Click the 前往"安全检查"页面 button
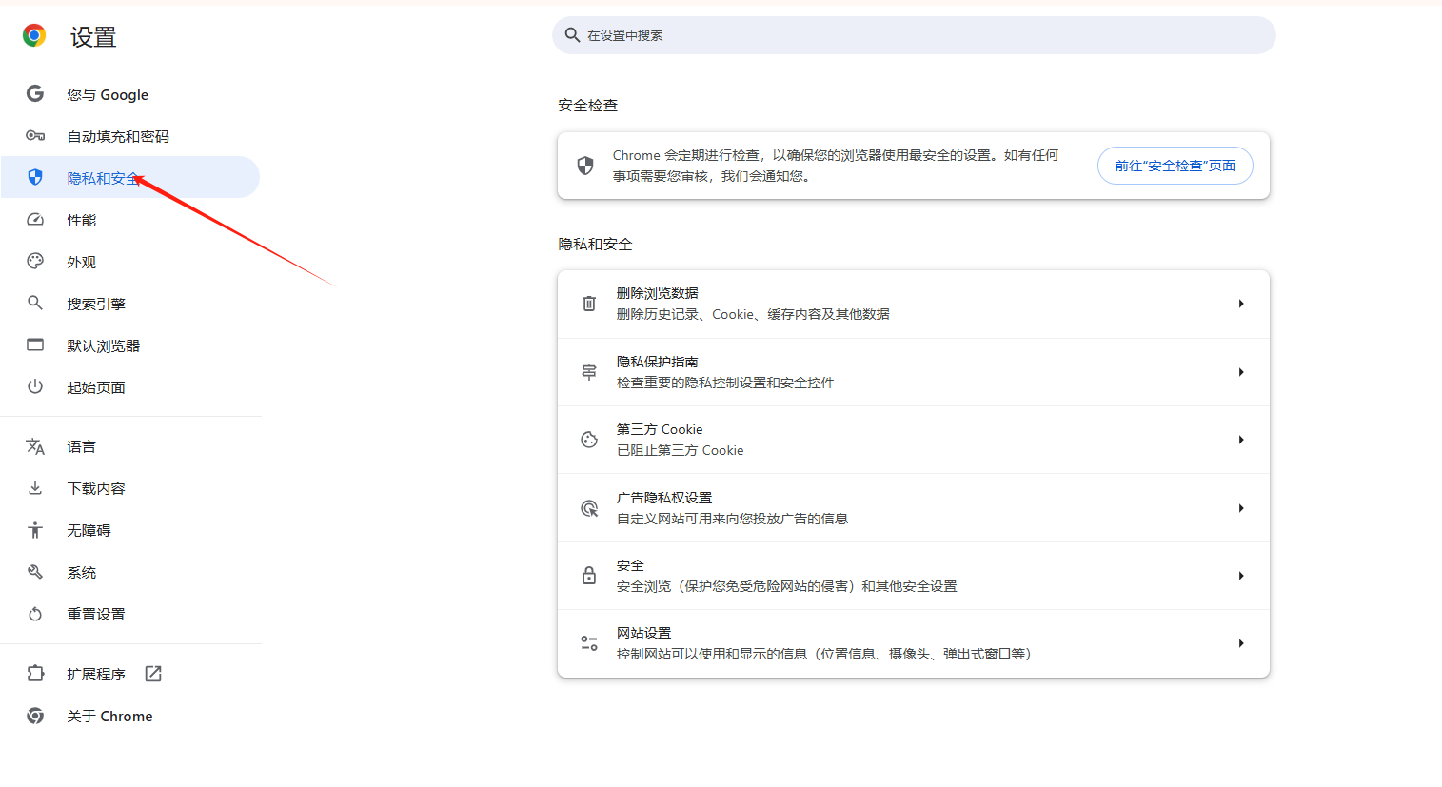1442x787 pixels. coord(1175,166)
